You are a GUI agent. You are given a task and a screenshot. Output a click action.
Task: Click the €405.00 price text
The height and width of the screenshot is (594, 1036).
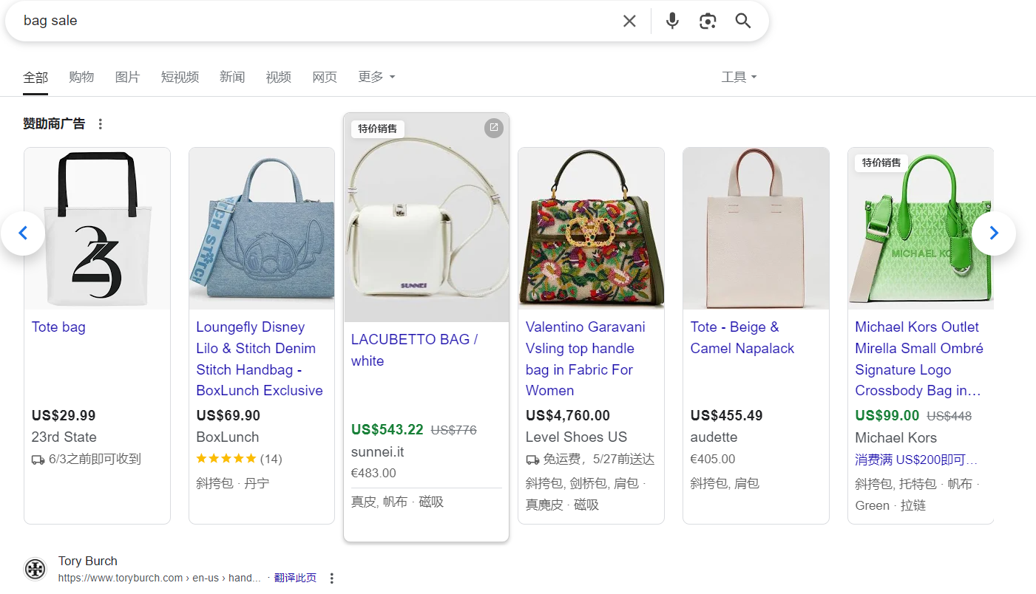[713, 460]
